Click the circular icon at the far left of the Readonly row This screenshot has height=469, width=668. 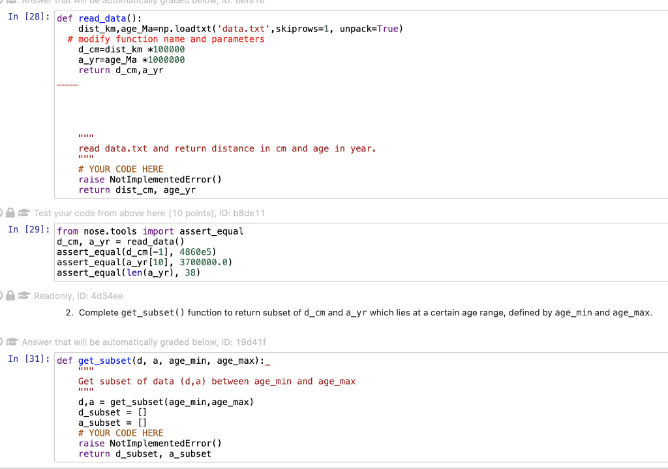(1, 296)
